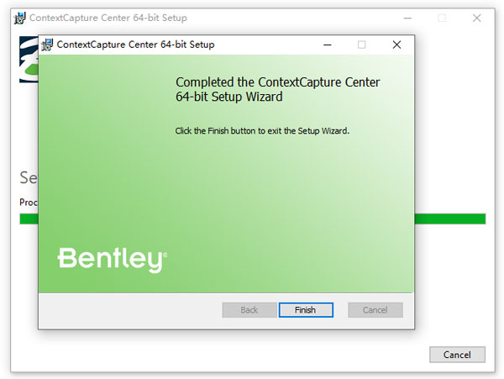The image size is (504, 379).
Task: Click the partially hidden "Proc" status label
Action: (29, 203)
